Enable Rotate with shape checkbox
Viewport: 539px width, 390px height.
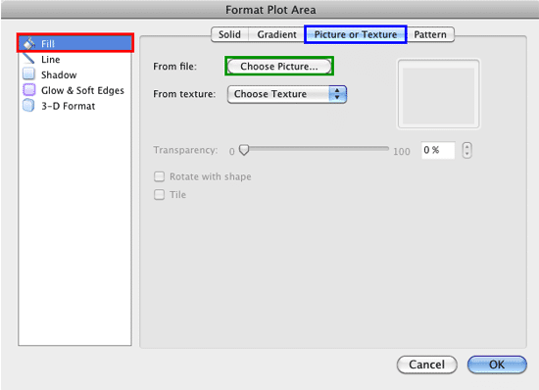159,176
